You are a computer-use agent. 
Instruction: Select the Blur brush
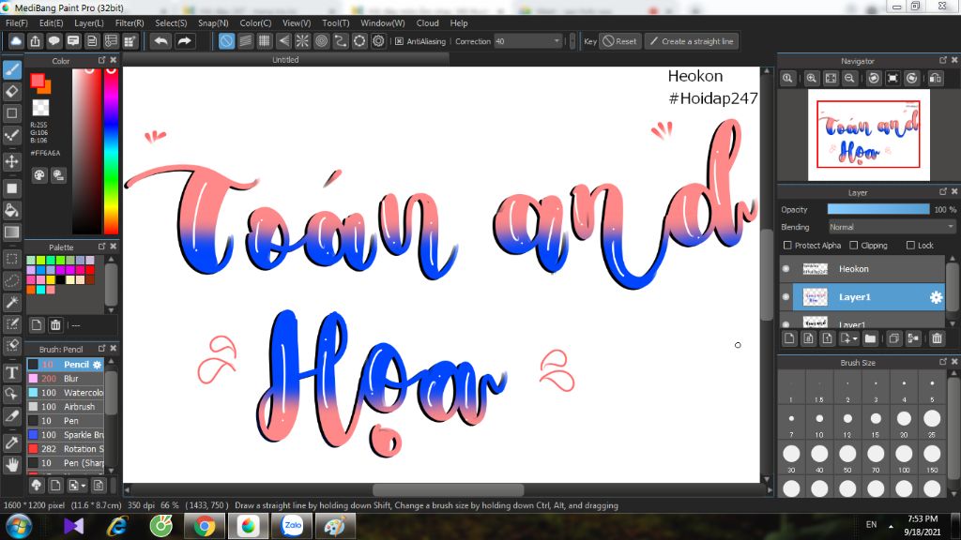pos(65,379)
